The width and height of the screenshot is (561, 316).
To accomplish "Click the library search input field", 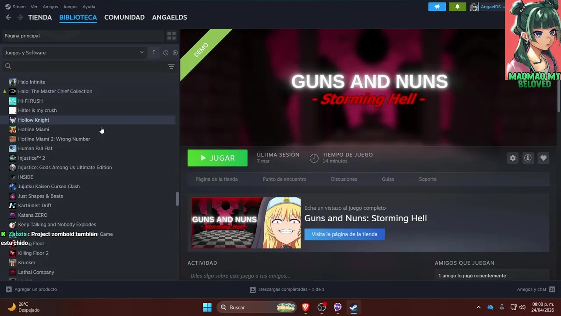I will 89,66.
